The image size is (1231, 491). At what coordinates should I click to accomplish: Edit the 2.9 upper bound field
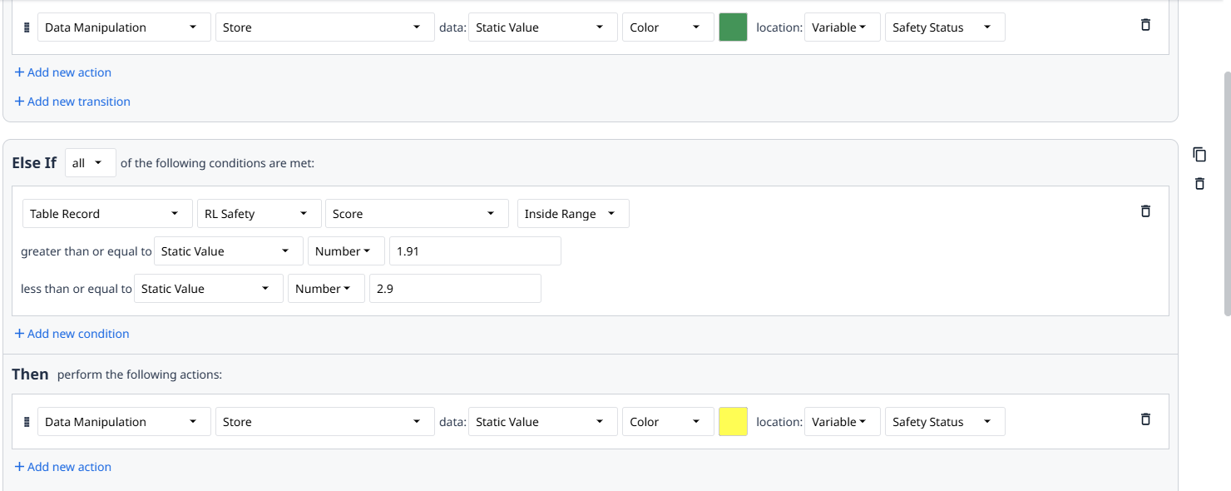(x=455, y=289)
